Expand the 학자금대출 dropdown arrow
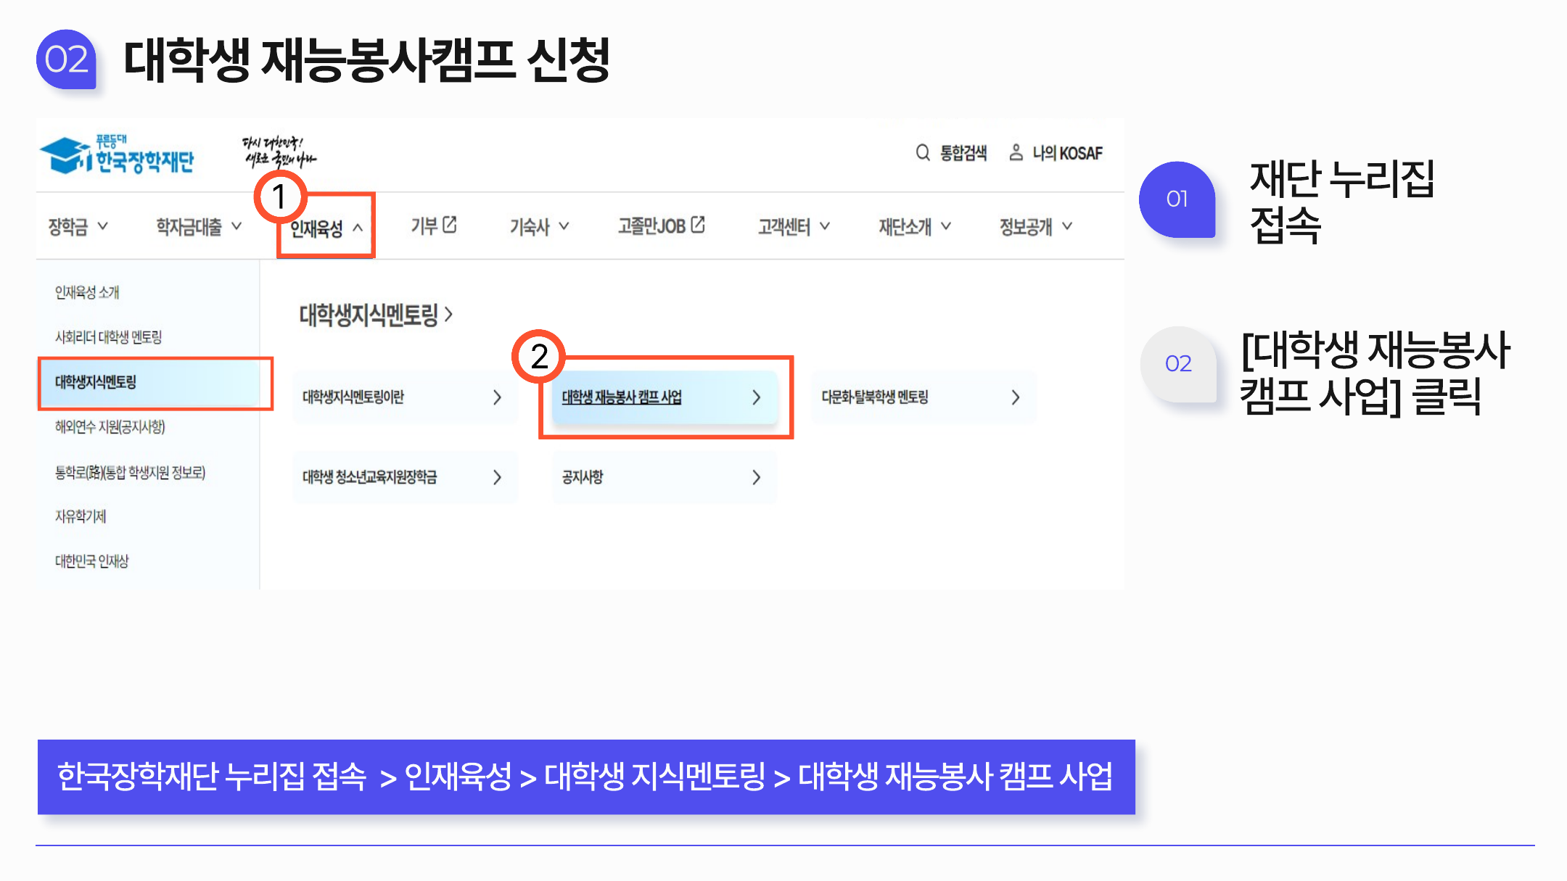The image size is (1567, 881). click(237, 226)
